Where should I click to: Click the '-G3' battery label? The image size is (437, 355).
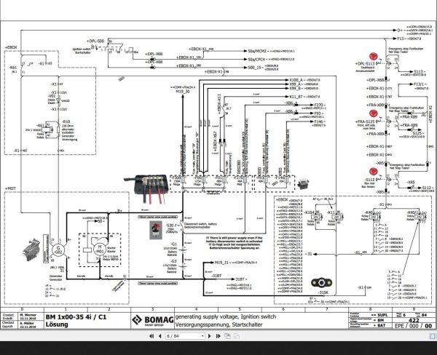point(173,261)
